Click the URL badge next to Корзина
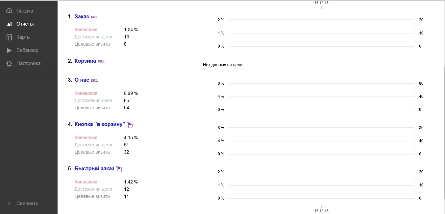Screen dimensions: 445x214 pyautogui.click(x=101, y=61)
